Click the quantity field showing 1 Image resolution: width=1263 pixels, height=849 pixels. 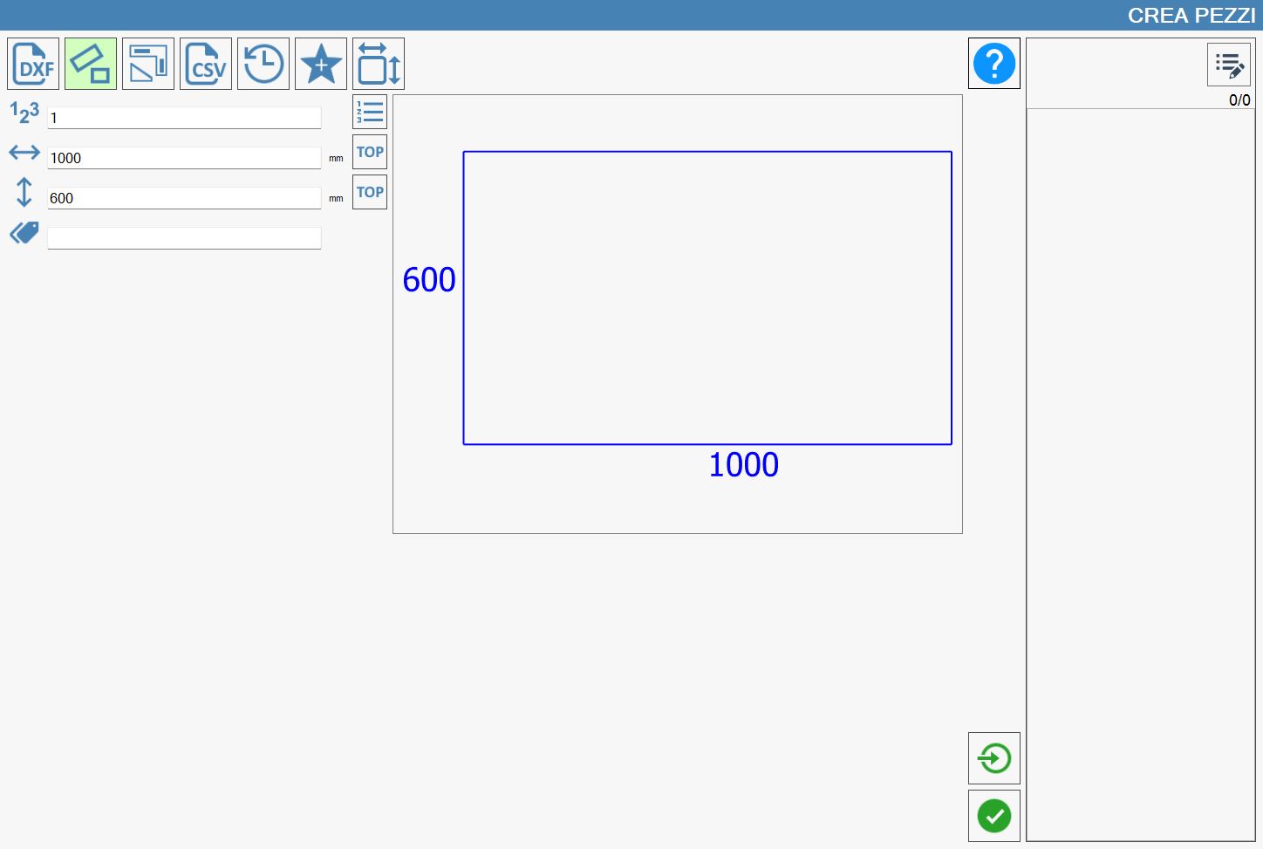[184, 118]
